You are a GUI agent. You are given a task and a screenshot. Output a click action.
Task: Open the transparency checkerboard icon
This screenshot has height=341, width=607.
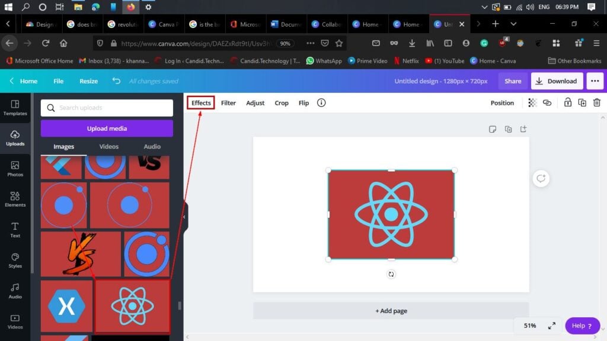532,103
